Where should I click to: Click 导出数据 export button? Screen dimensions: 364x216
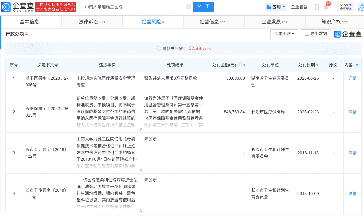click(x=316, y=34)
